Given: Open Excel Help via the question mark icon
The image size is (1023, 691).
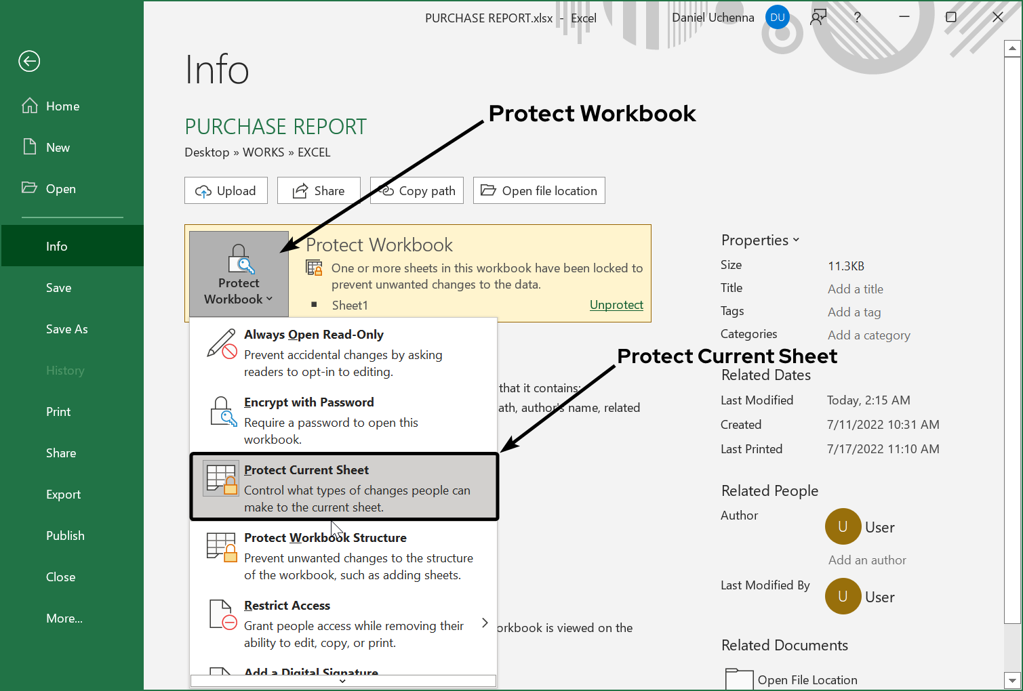Looking at the screenshot, I should point(857,17).
